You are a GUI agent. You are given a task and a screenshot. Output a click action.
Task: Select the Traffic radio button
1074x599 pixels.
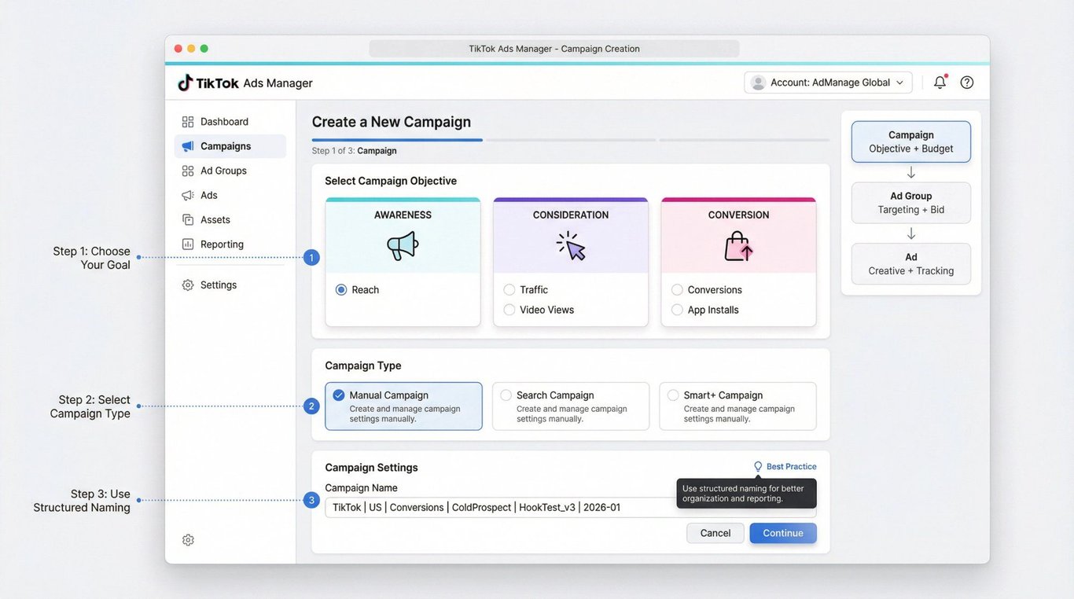pos(509,290)
